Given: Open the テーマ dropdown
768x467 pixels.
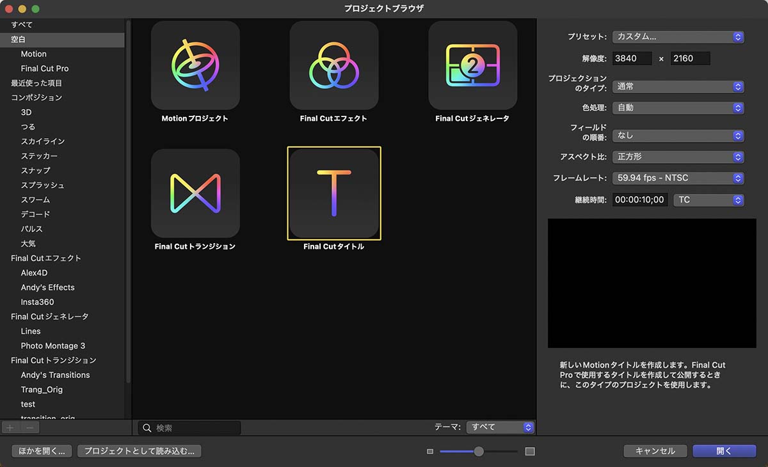Looking at the screenshot, I should click(500, 427).
